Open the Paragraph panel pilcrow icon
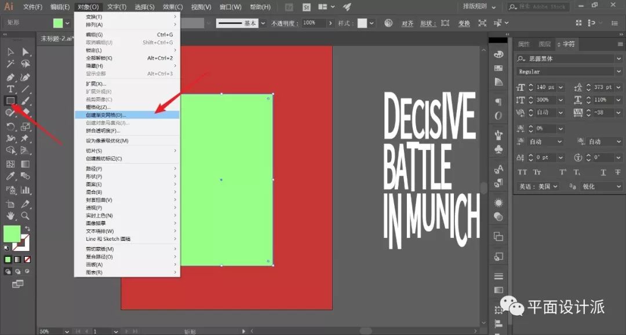 498,102
